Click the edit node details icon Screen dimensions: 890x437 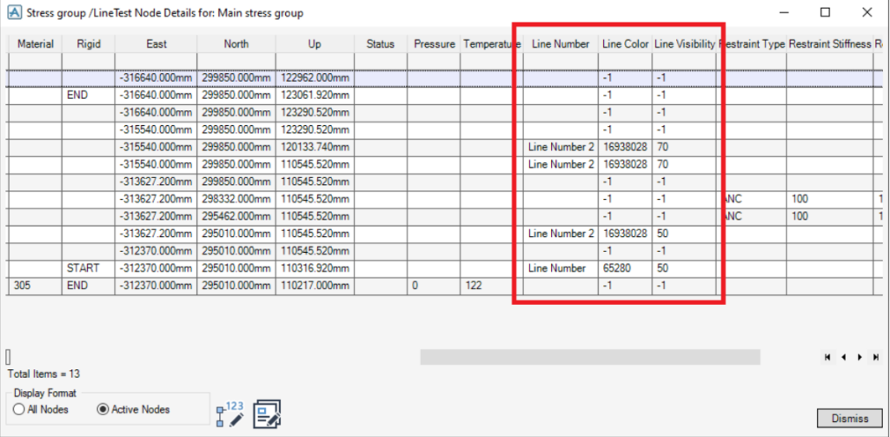point(267,414)
